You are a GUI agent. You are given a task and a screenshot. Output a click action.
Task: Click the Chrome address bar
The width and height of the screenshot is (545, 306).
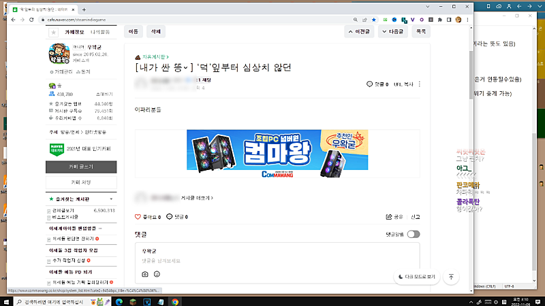click(x=195, y=20)
